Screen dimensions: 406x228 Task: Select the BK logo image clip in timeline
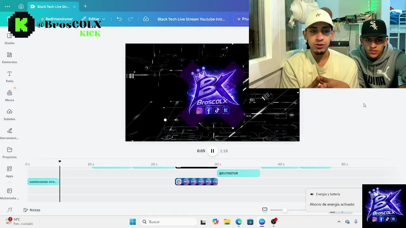(196, 182)
